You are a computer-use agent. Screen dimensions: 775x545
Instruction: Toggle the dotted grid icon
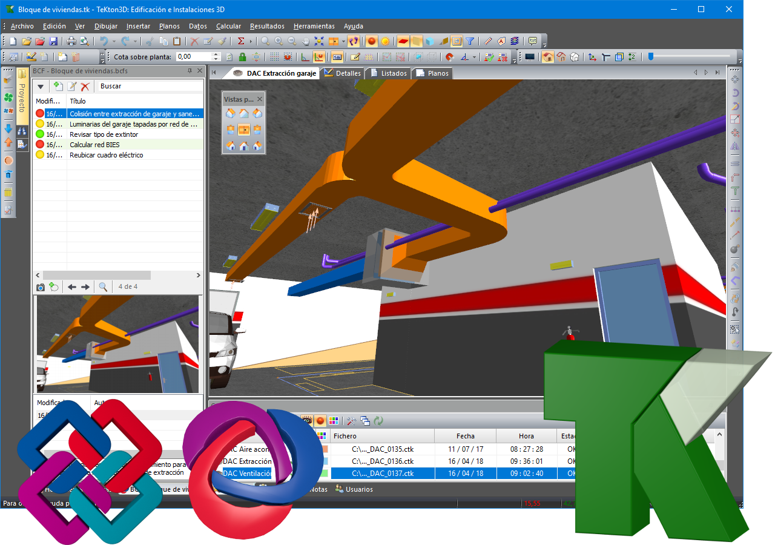coord(274,57)
